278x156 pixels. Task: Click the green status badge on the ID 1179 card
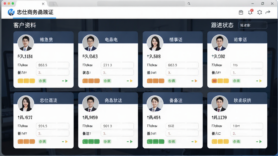tap(236, 141)
